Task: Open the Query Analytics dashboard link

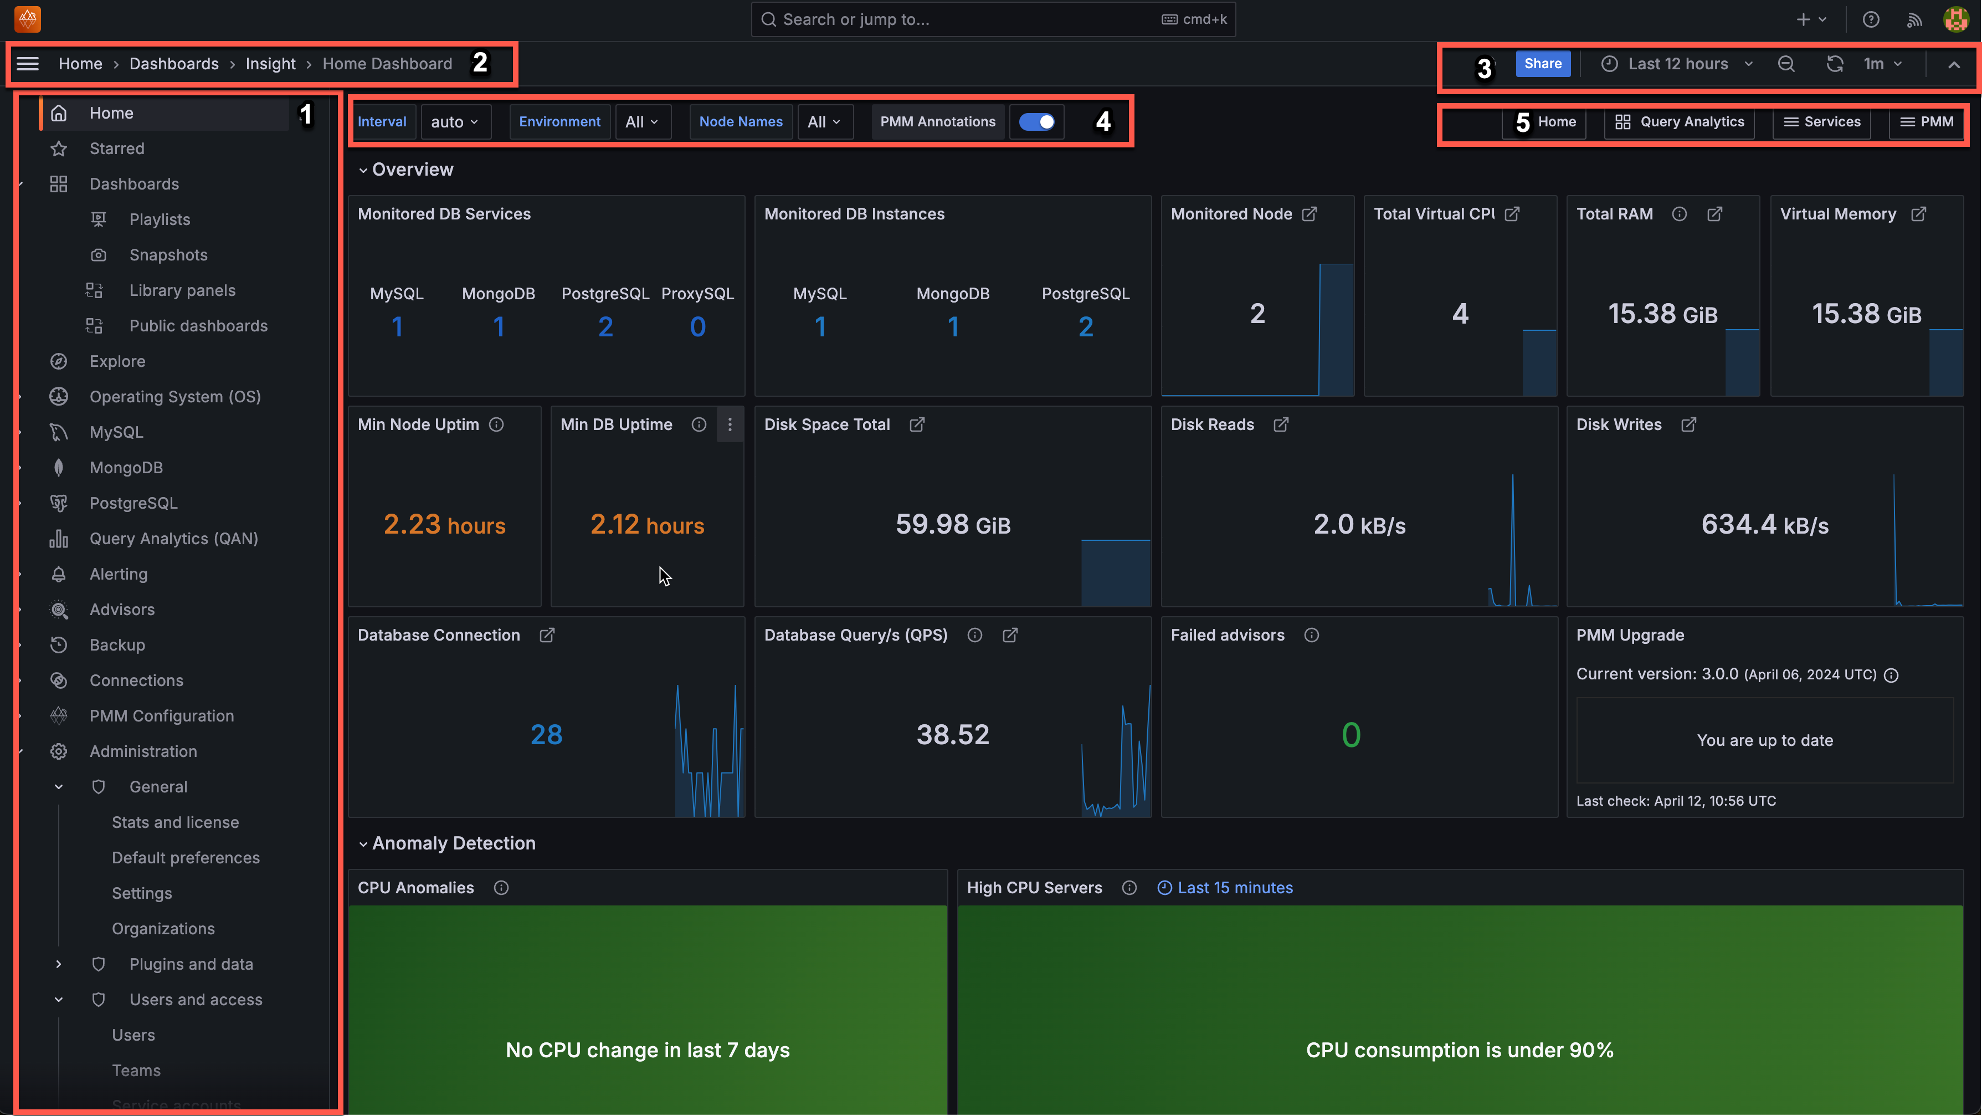Action: 1679,121
